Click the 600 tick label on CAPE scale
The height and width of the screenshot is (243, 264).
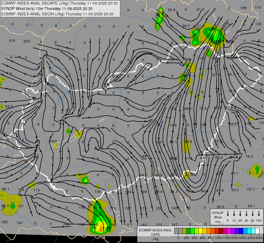point(203,238)
